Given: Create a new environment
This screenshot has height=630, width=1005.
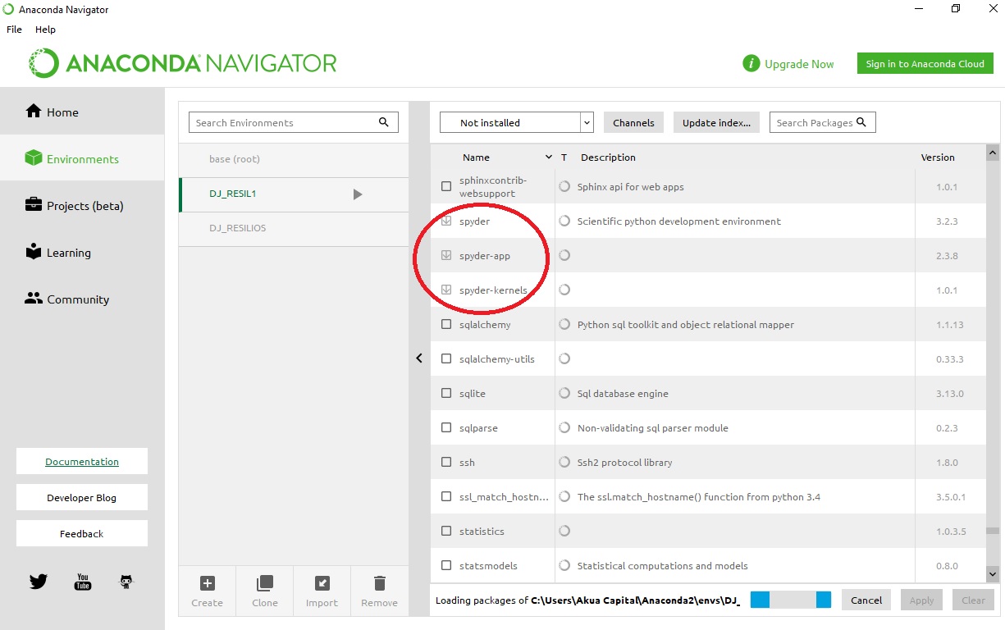Looking at the screenshot, I should [208, 591].
